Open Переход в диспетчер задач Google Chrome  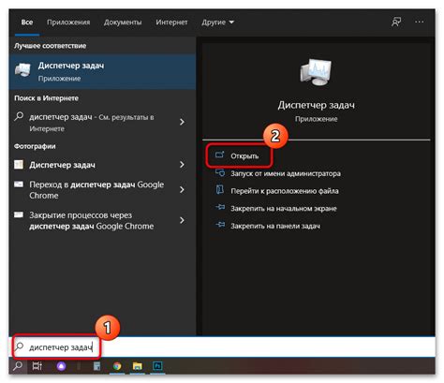tap(96, 190)
